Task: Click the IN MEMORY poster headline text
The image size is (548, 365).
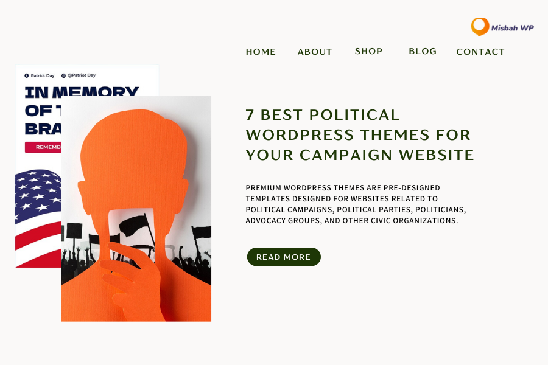Action: pos(82,92)
